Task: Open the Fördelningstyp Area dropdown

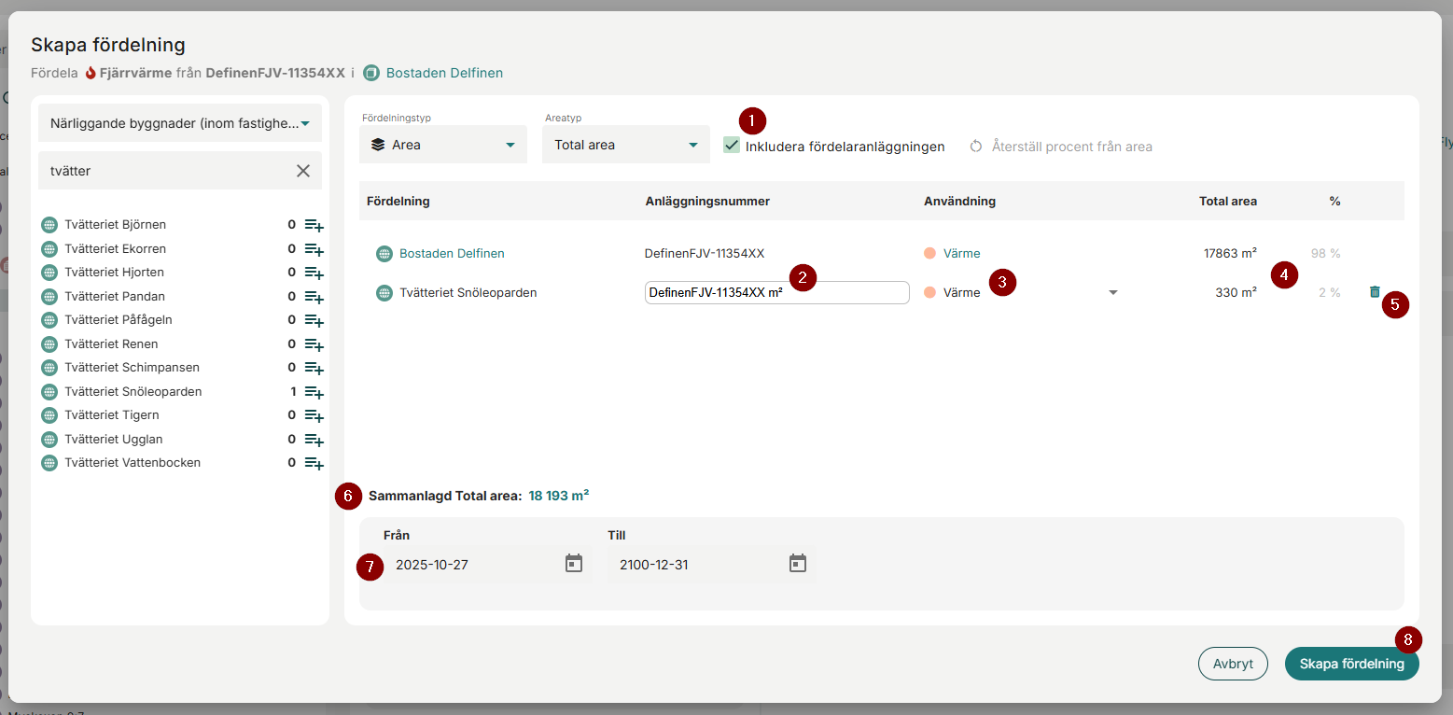Action: tap(443, 145)
